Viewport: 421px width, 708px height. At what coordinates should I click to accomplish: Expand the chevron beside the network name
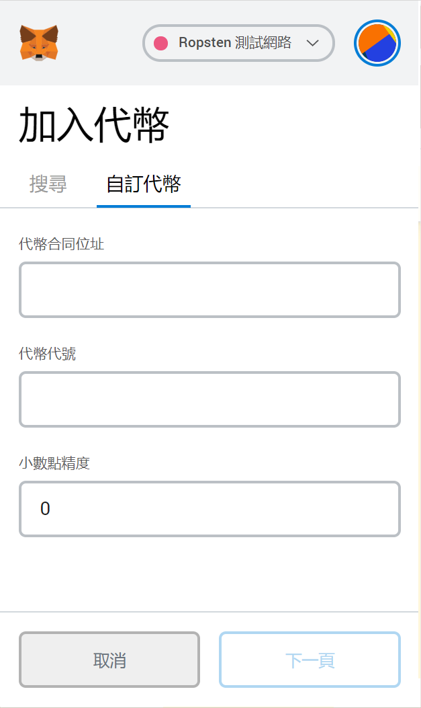pos(312,42)
